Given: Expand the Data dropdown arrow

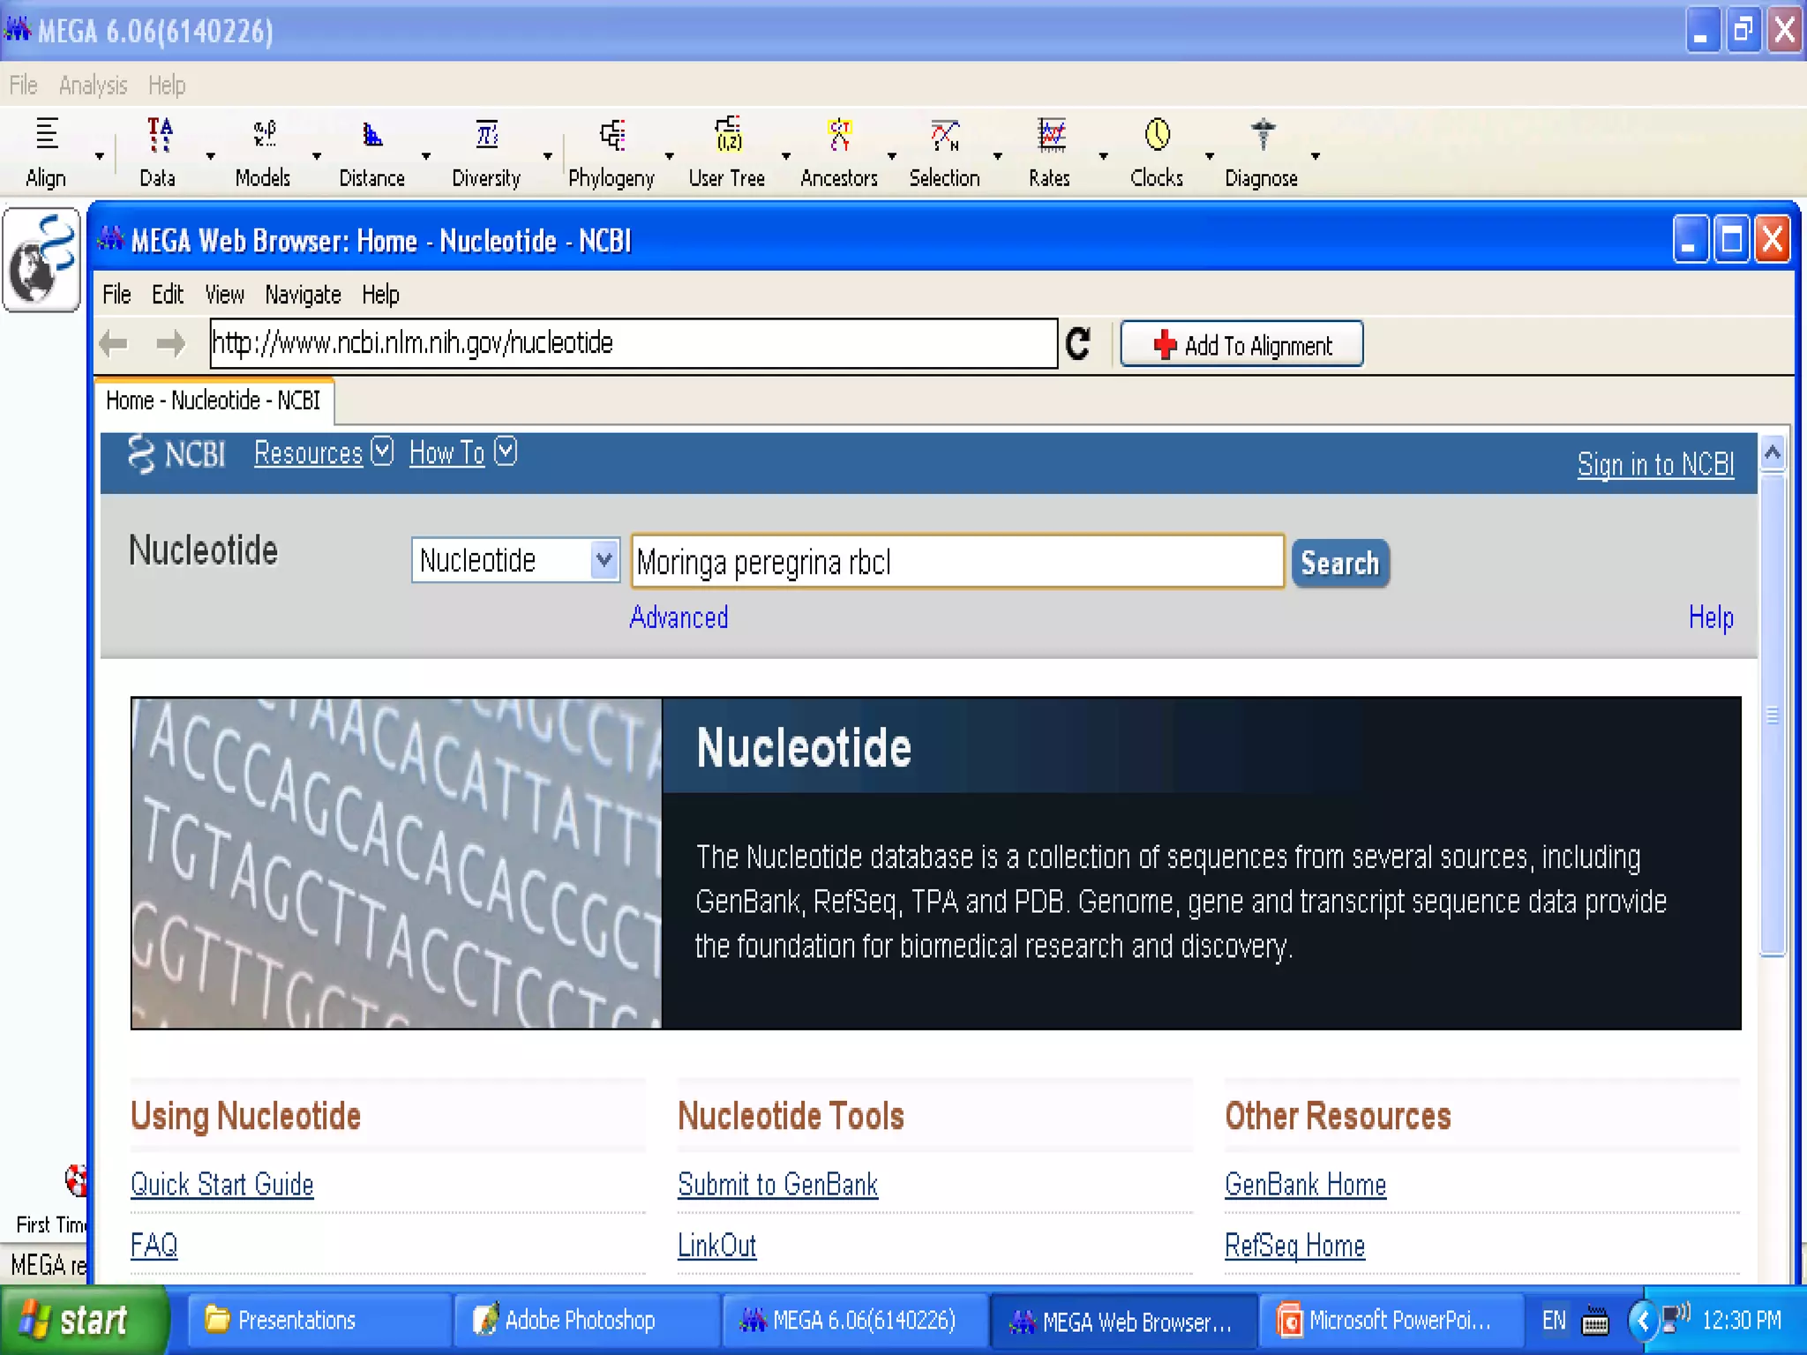Looking at the screenshot, I should pyautogui.click(x=210, y=156).
